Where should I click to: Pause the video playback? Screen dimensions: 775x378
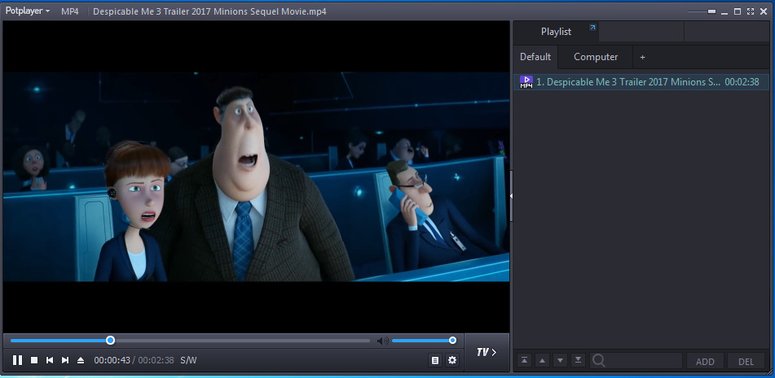[17, 360]
